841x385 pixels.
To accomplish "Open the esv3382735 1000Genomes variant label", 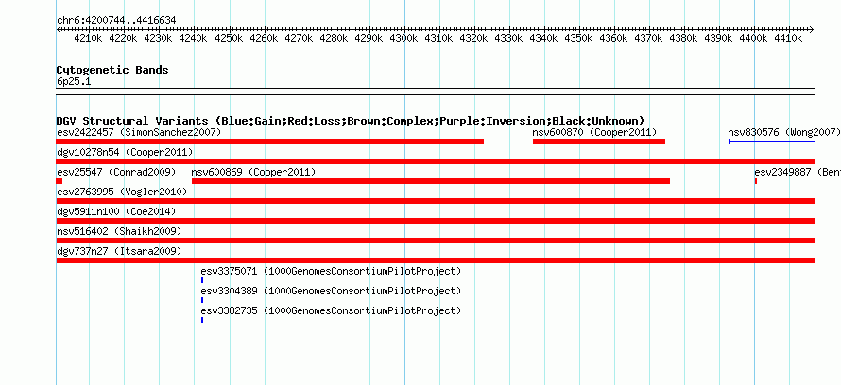I will 331,310.
